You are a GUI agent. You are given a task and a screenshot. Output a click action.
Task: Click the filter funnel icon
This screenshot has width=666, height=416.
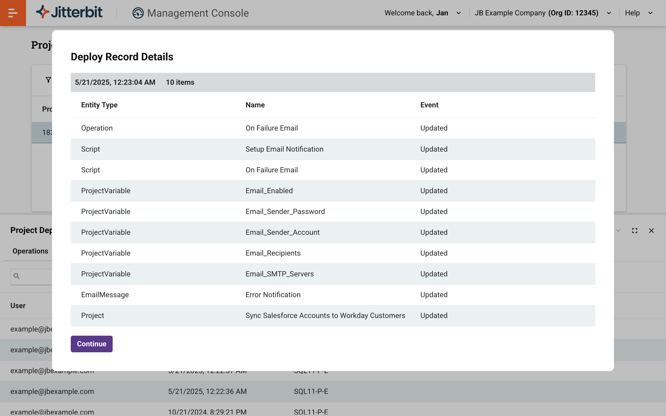click(x=48, y=80)
